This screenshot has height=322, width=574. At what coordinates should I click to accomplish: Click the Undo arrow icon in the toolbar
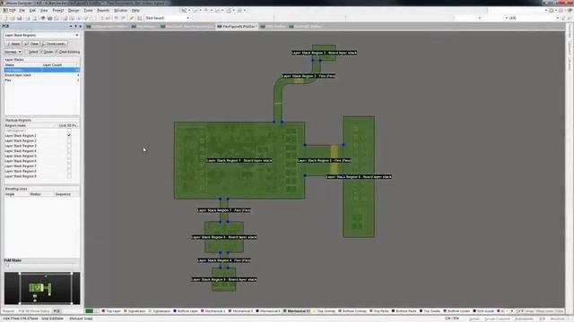[117, 18]
